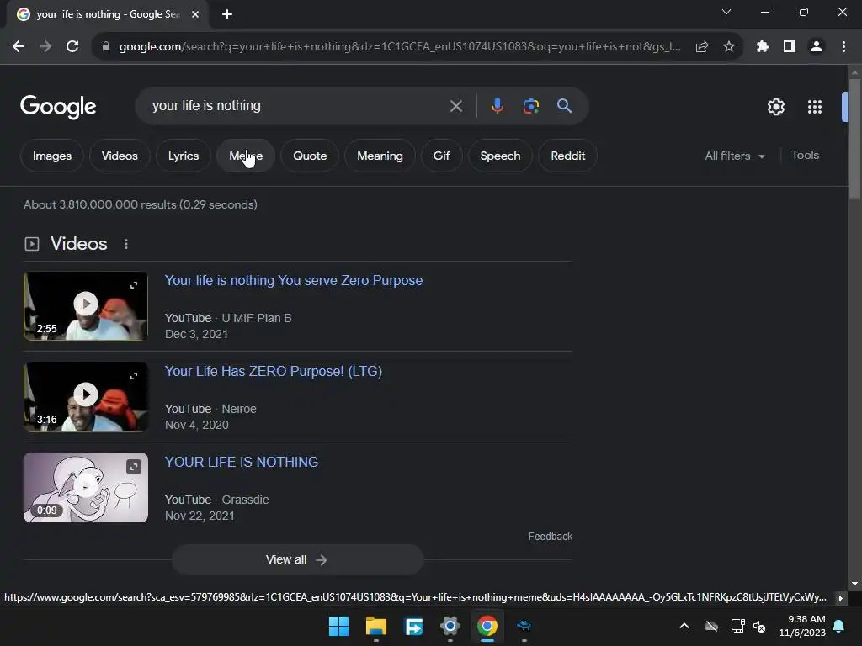Viewport: 862px width, 646px height.
Task: Expand preview on 3:16 thumbnail
Action: [x=134, y=376]
